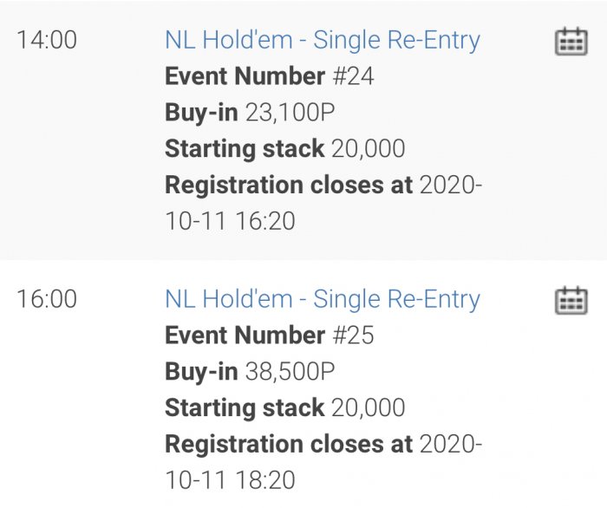Click the calendar icon for Event #25
Screen dimensions: 607x508
pos(571,300)
